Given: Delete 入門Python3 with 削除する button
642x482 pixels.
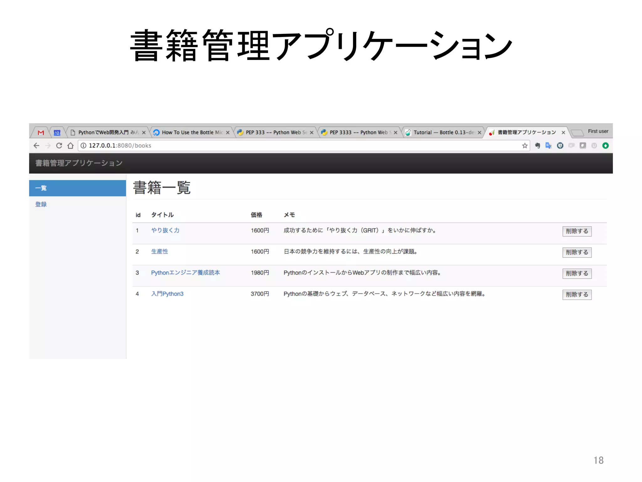Looking at the screenshot, I should tap(577, 295).
